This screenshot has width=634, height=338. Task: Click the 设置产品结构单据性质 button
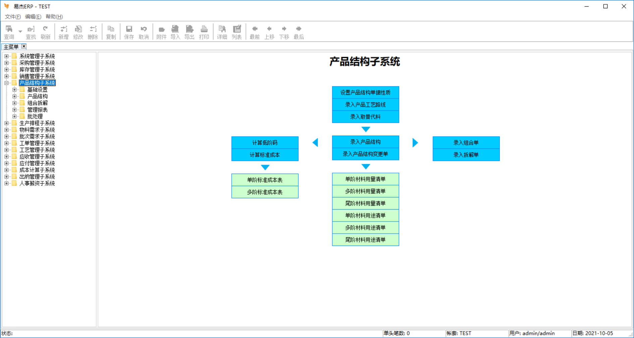[365, 93]
